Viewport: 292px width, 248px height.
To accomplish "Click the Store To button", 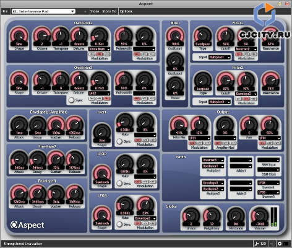I will [109, 11].
